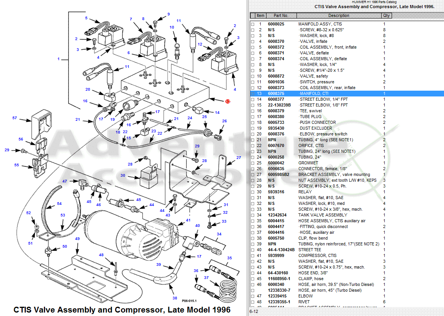
Task: Select callout 30 beside the relay
Action: pyautogui.click(x=122, y=176)
